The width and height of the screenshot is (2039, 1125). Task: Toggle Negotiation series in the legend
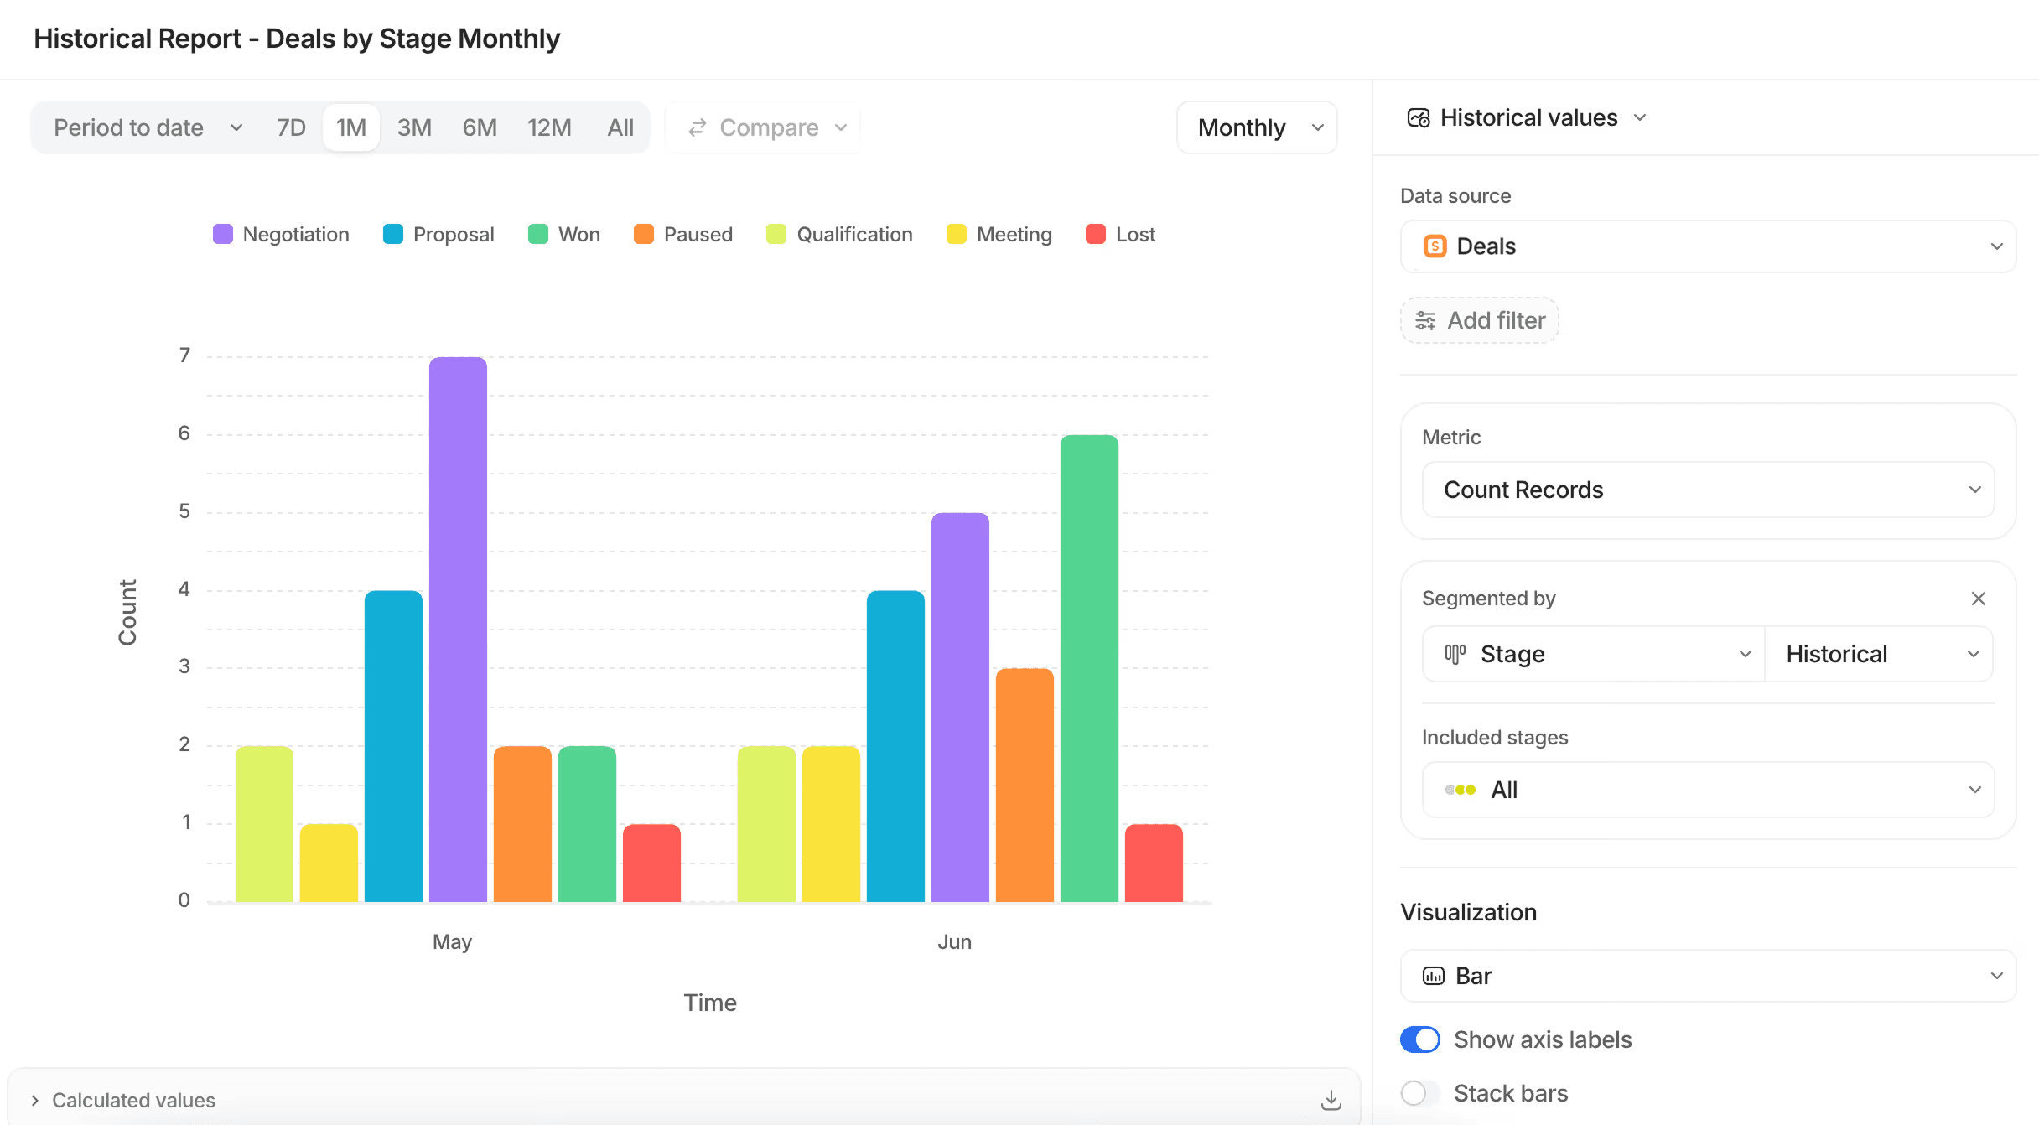pyautogui.click(x=281, y=235)
